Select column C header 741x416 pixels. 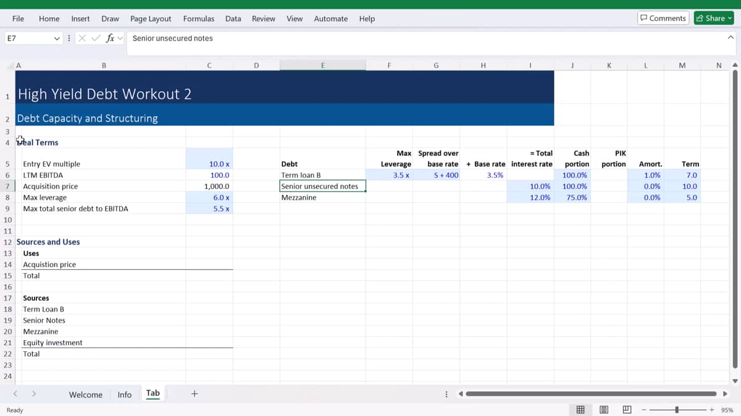click(209, 65)
